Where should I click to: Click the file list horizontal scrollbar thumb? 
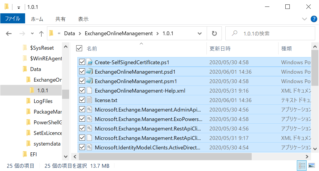pyautogui.click(x=165, y=157)
